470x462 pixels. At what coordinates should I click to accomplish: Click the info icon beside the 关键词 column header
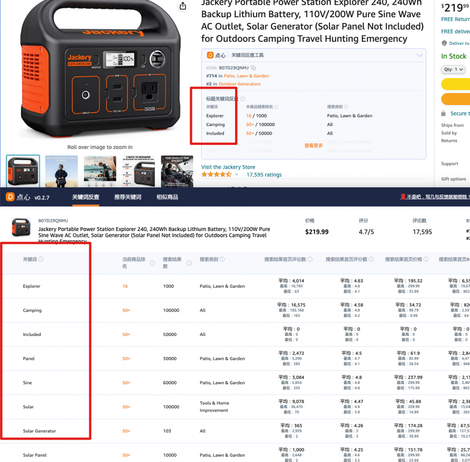click(41, 259)
